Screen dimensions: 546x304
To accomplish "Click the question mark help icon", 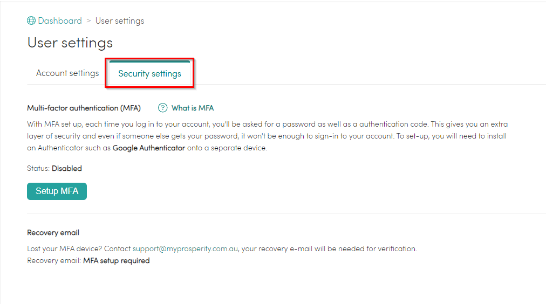I will [162, 108].
